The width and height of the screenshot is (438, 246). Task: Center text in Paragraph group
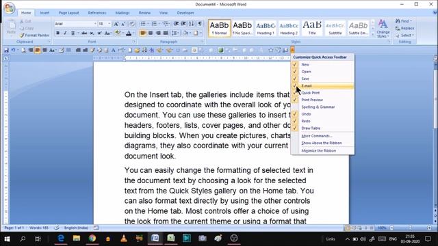(x=151, y=33)
